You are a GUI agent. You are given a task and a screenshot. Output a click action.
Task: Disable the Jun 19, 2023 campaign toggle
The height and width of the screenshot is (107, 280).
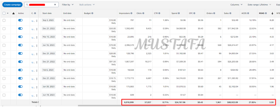(x=20, y=95)
